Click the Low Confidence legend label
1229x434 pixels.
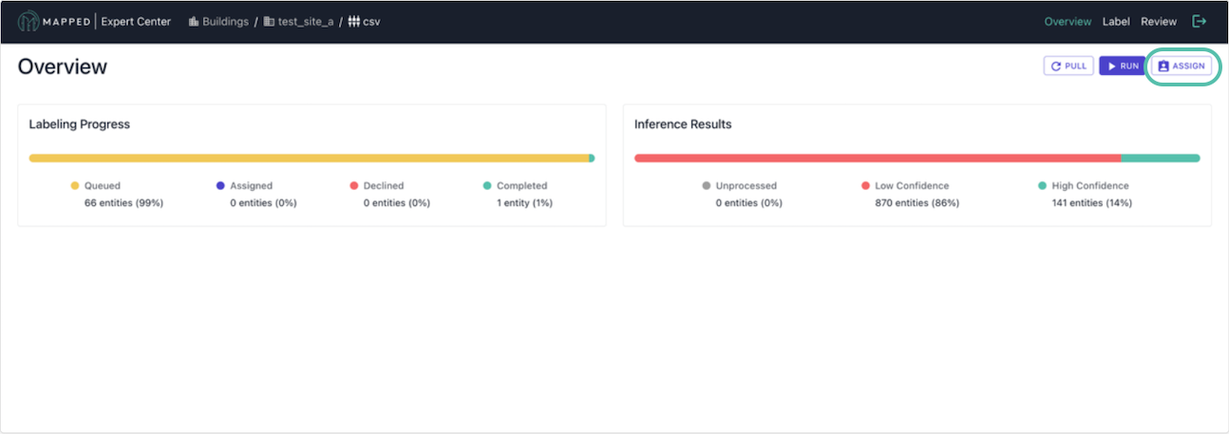click(x=912, y=186)
